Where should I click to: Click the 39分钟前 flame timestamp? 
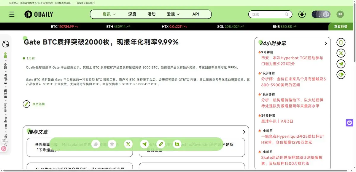pyautogui.click(x=266, y=115)
